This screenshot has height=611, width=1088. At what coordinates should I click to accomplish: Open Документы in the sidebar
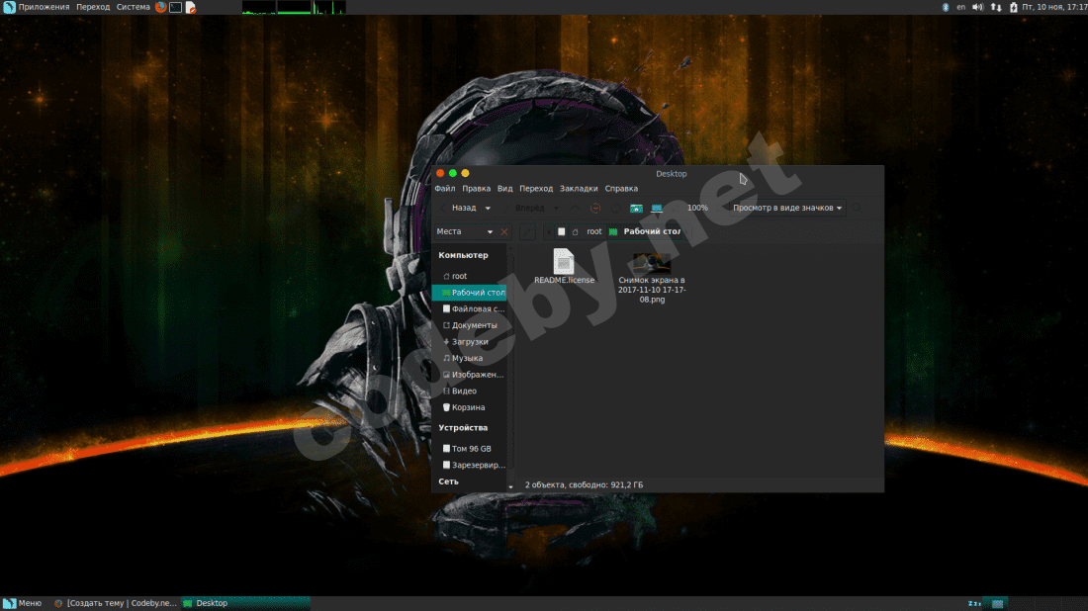(x=470, y=325)
